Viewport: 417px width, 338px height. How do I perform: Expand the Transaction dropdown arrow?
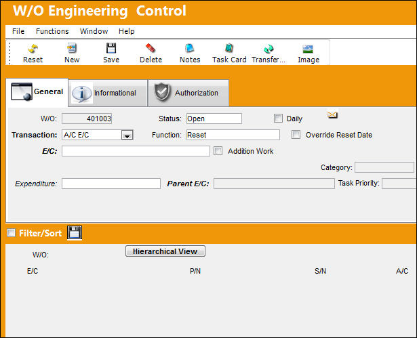(x=127, y=135)
